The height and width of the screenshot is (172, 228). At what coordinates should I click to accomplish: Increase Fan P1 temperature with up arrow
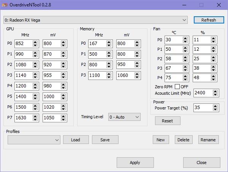(x=185, y=48)
